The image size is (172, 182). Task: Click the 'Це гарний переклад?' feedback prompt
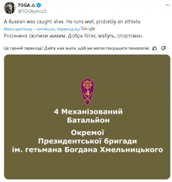point(23,48)
